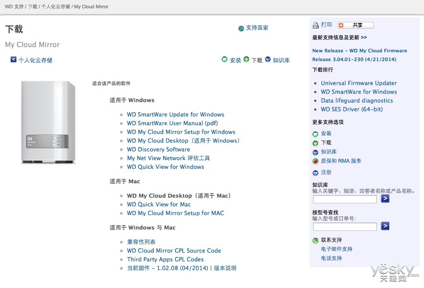Open WD Quick View for Windows link

point(165,167)
